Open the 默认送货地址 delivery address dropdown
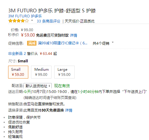The image size is (149, 140). tap(38, 86)
